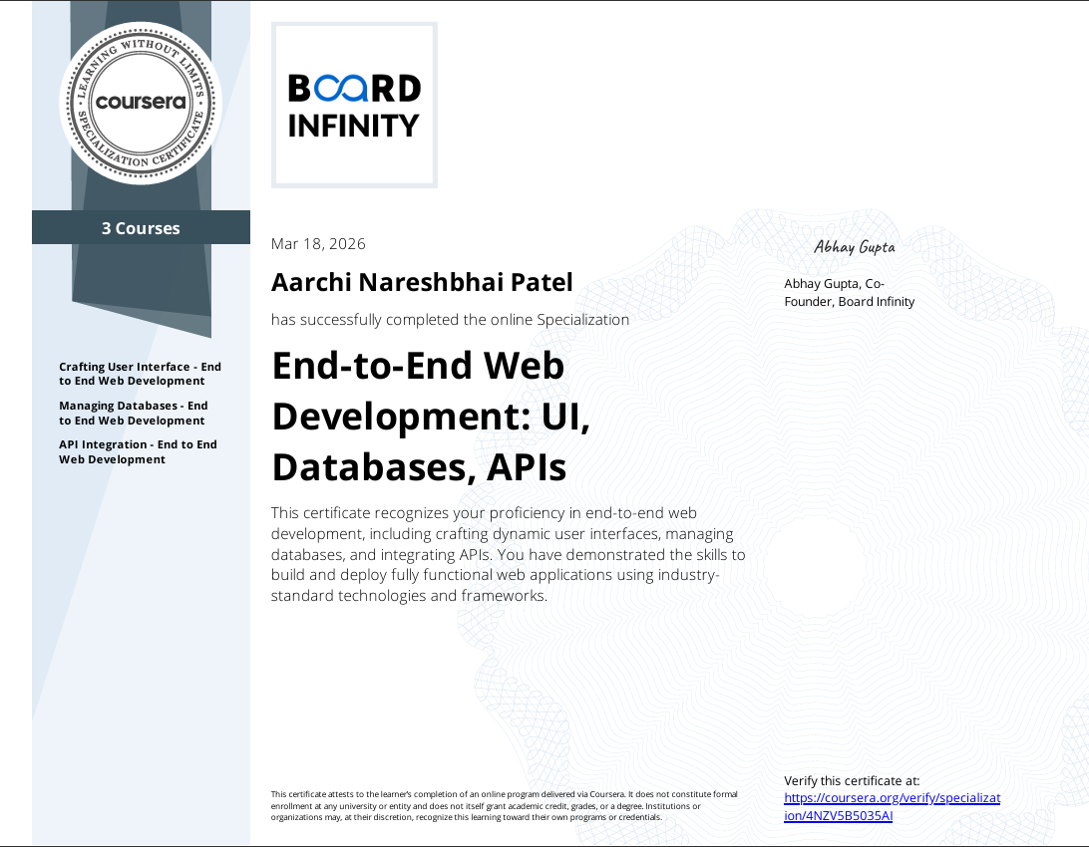
Task: Select the Board Infinity logo
Action: pos(353,104)
